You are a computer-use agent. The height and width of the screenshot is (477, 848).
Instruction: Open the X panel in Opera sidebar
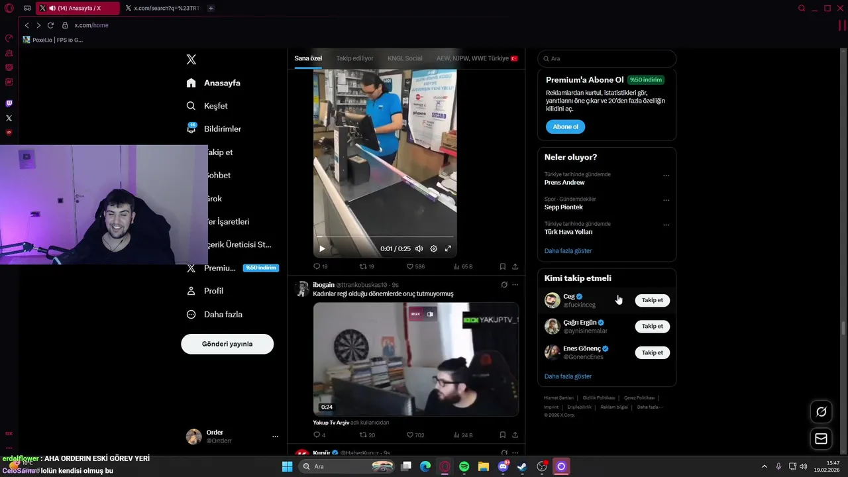pos(9,118)
